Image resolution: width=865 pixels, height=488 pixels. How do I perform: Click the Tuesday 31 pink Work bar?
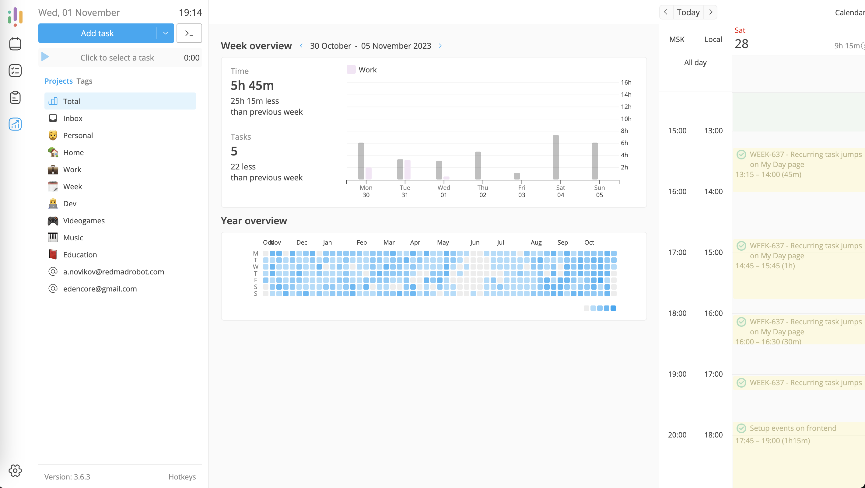coord(407,169)
